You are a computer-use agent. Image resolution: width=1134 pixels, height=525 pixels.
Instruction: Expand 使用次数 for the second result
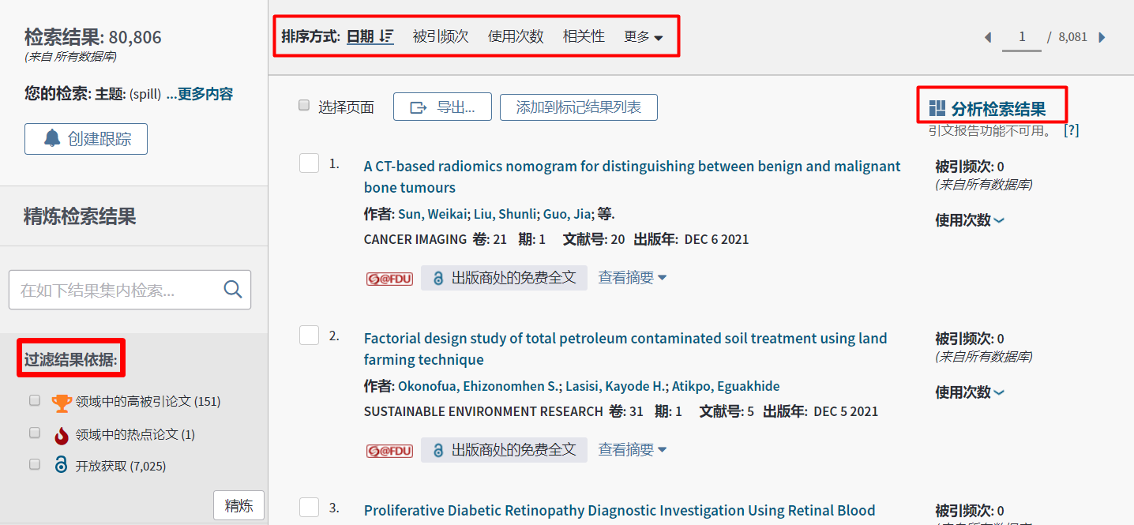969,392
